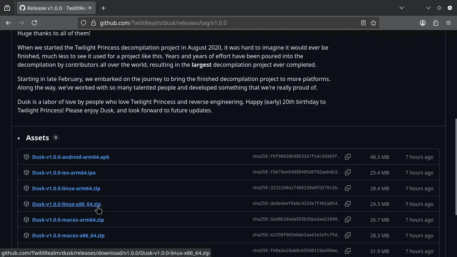Open the list all tabs dropdown
This screenshot has width=457, height=257.
click(402, 8)
